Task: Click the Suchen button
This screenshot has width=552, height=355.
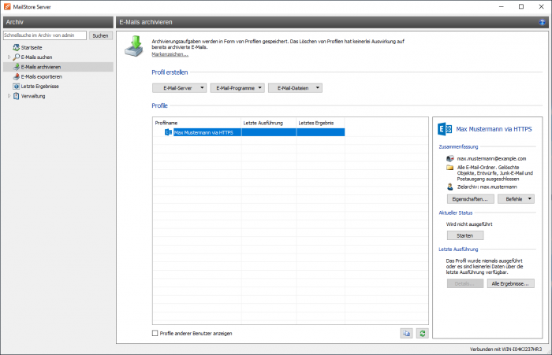Action: click(x=100, y=35)
